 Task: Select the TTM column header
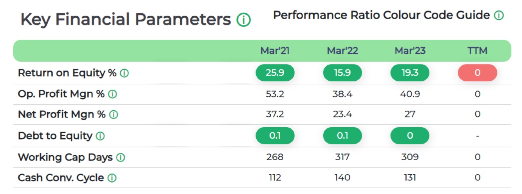click(477, 51)
